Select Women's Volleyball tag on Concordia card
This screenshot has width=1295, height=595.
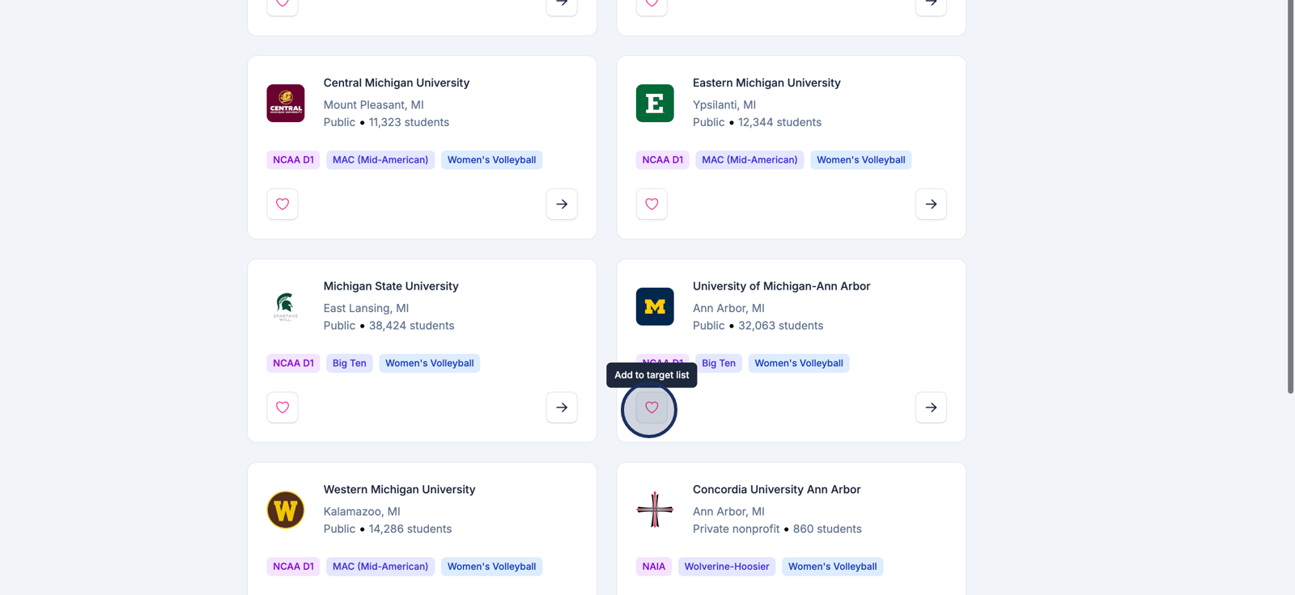832,567
